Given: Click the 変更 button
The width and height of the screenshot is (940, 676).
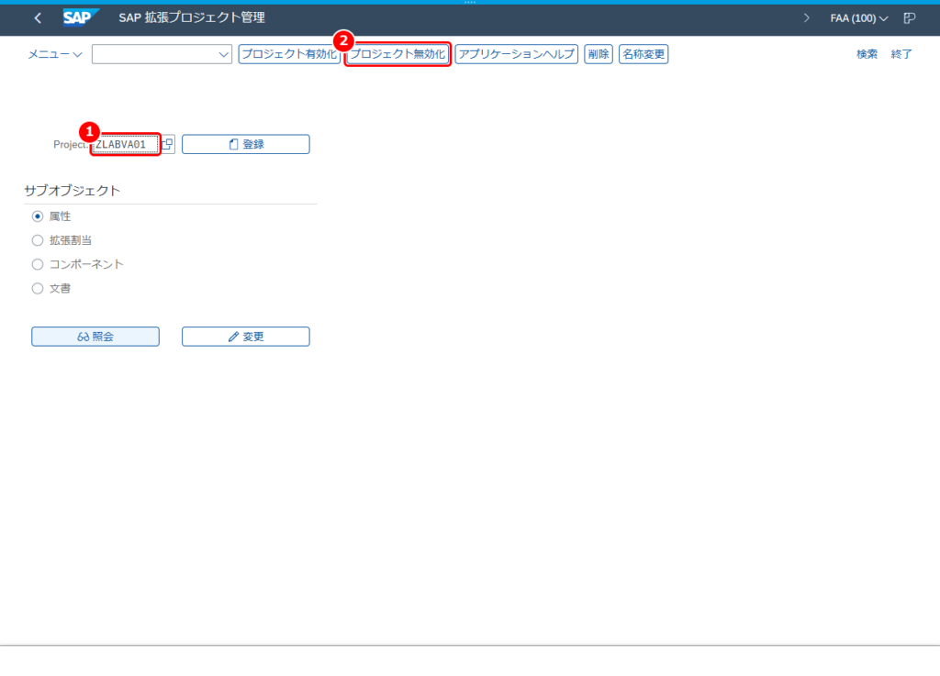Looking at the screenshot, I should click(246, 337).
